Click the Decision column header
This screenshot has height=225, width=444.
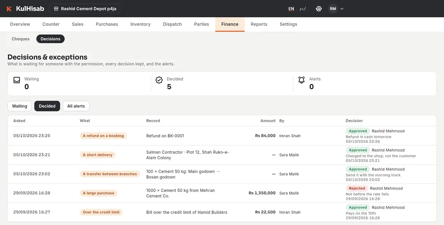click(354, 121)
